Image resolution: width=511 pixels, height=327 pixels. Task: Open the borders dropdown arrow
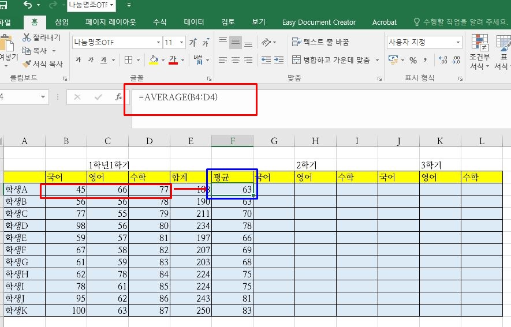pos(138,60)
